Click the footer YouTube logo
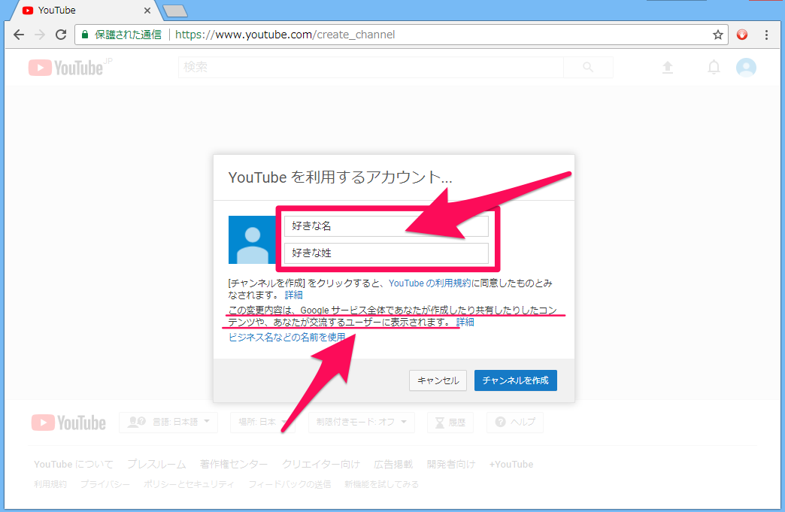This screenshot has width=785, height=512. click(68, 423)
